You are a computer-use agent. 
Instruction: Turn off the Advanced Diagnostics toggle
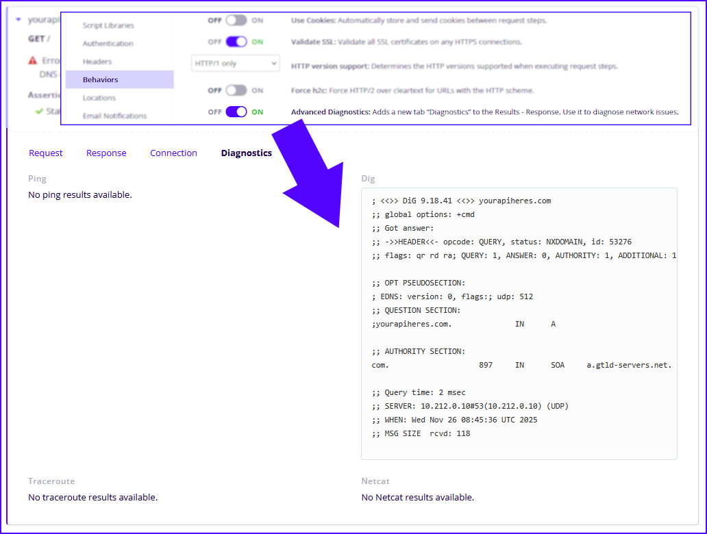236,112
